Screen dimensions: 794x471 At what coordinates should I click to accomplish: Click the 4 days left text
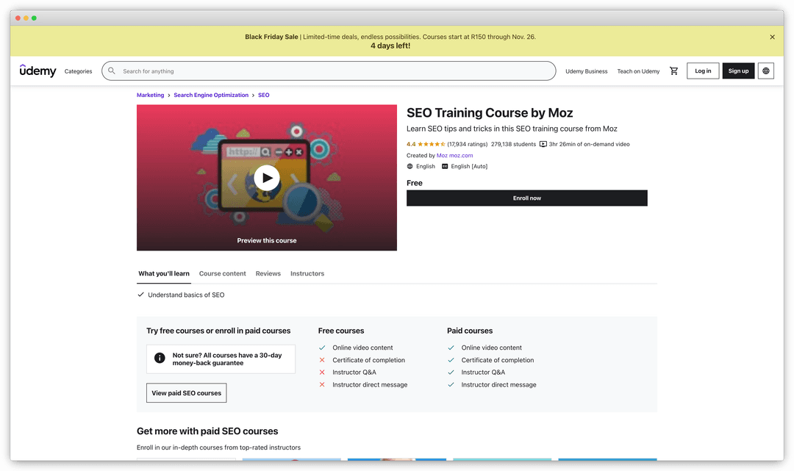[x=390, y=46]
